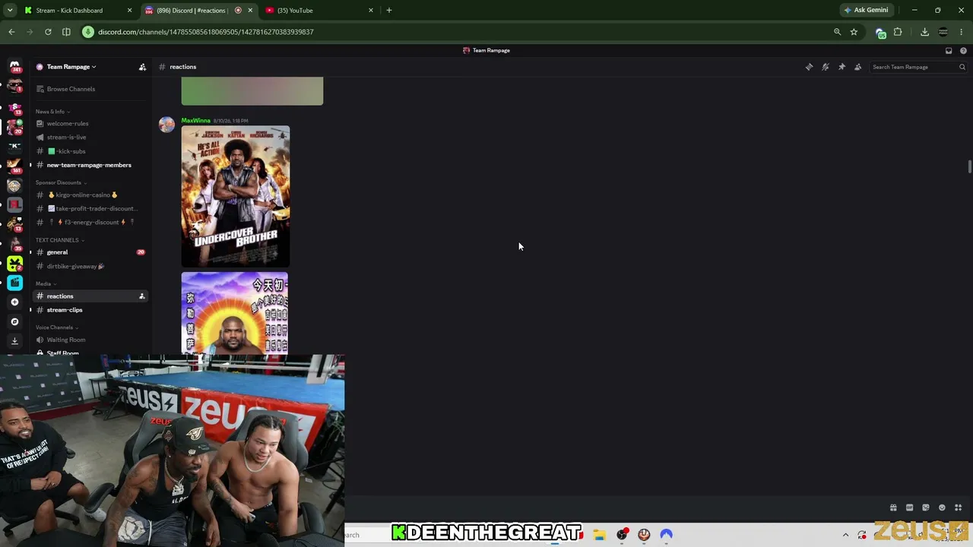The height and width of the screenshot is (547, 973).
Task: Open the stream-clips channel
Action: coord(90,310)
